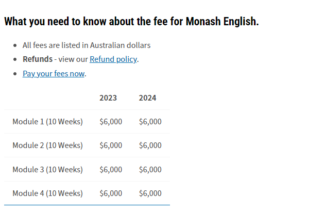Image resolution: width=324 pixels, height=212 pixels.
Task: Click the Australian dollars bullet text
Action: (x=87, y=45)
